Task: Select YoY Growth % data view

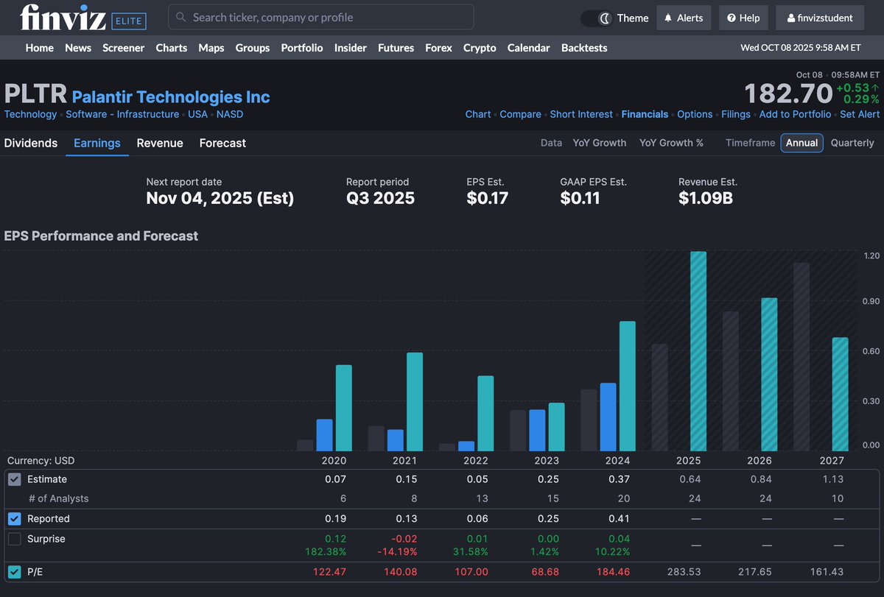Action: (x=671, y=143)
